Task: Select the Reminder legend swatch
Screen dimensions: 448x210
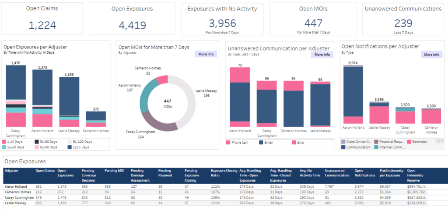Action: 409,141
